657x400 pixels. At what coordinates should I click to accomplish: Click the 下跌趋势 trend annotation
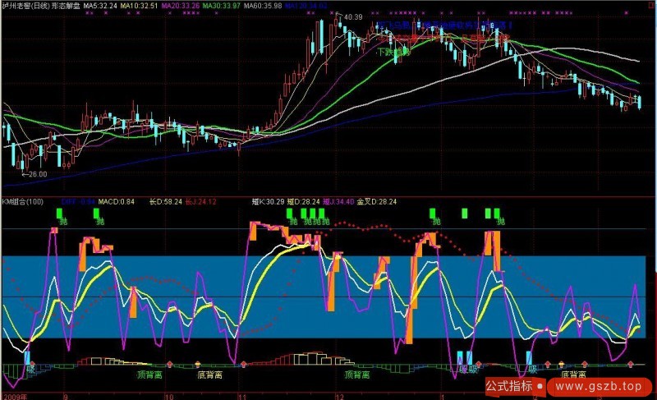coord(393,52)
